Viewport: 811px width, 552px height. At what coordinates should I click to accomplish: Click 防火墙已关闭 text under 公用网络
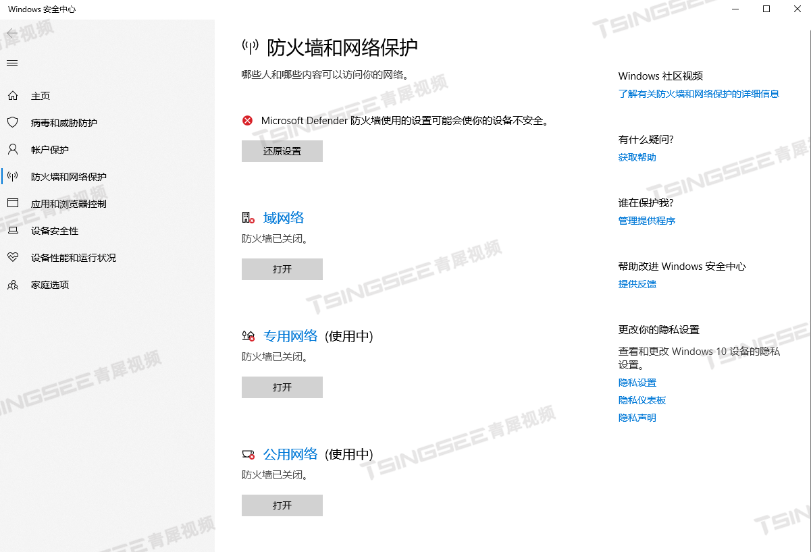click(275, 475)
